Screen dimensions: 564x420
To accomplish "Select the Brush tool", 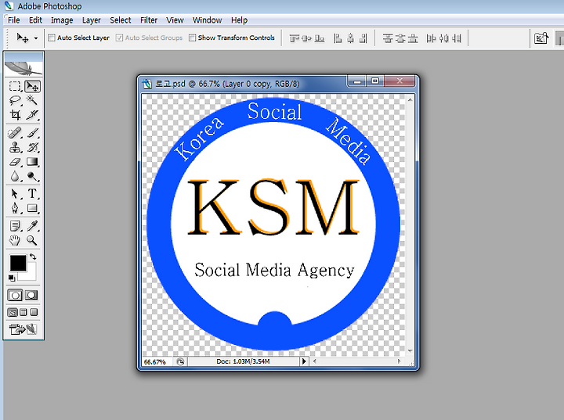I will coord(32,133).
